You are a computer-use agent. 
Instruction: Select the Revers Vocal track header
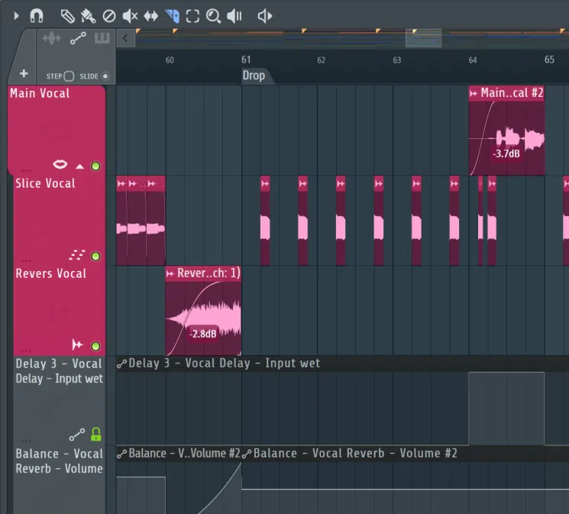60,310
